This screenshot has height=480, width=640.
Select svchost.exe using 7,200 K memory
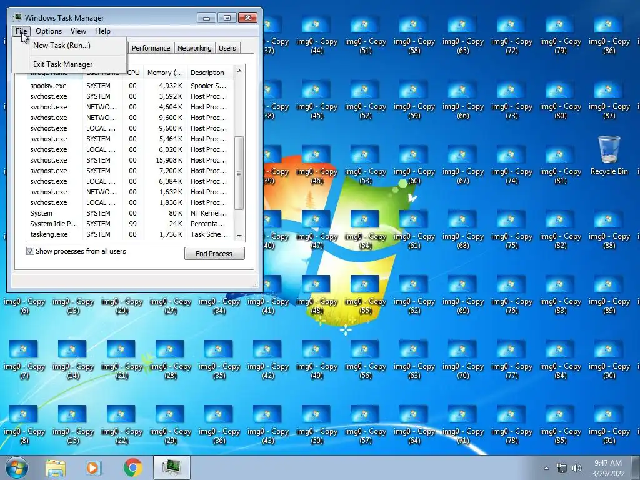(x=131, y=171)
